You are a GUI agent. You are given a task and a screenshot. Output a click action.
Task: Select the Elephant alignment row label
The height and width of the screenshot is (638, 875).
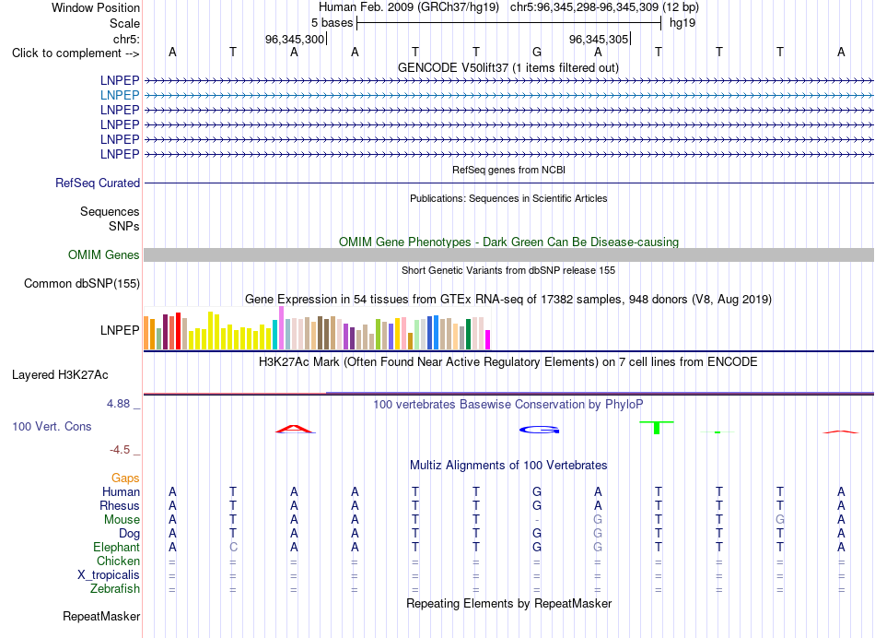[116, 547]
